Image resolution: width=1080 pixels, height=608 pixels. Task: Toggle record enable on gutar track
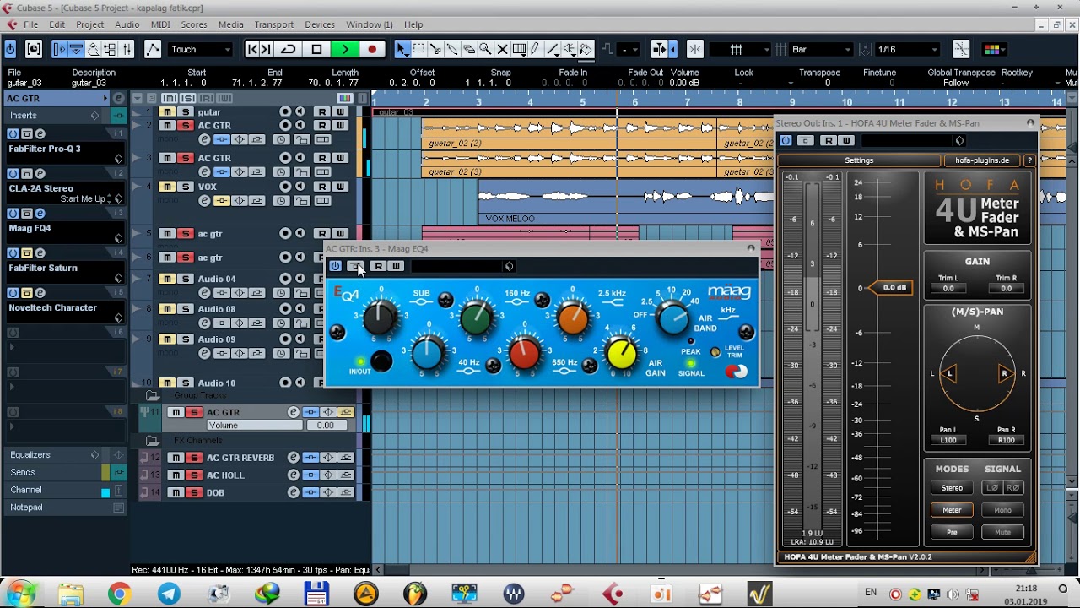click(x=285, y=112)
